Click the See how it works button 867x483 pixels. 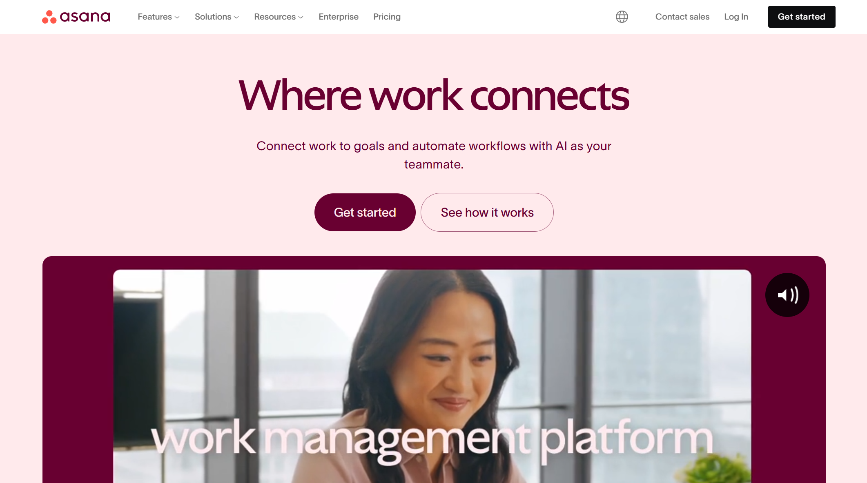tap(487, 212)
